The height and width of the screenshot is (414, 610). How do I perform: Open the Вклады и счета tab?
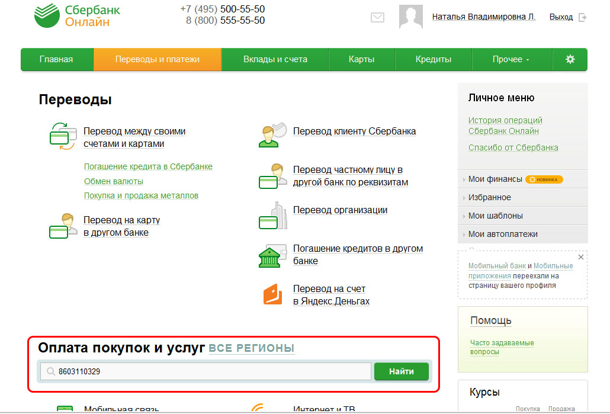275,59
